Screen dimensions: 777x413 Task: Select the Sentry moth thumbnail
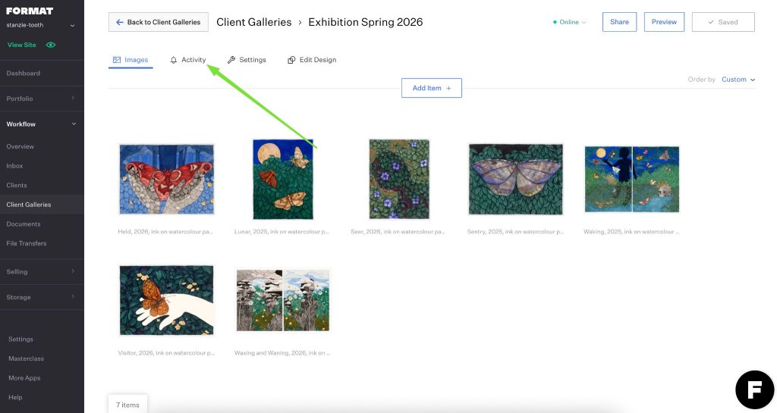coord(516,179)
